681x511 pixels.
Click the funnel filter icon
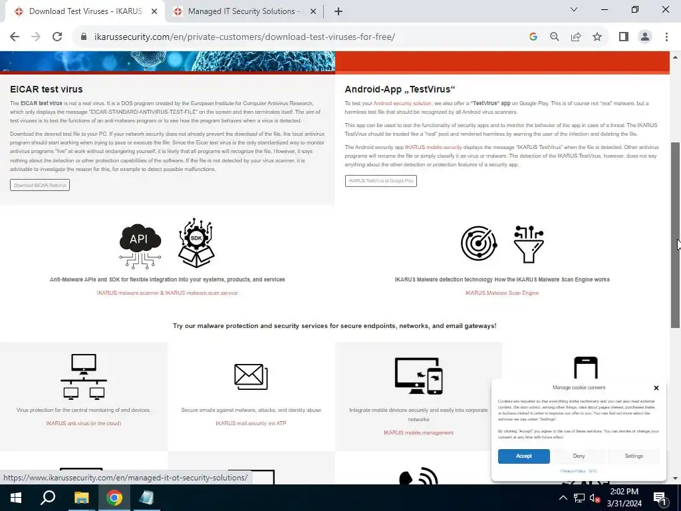[529, 244]
